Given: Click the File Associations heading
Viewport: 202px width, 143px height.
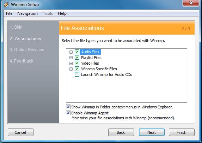Looking at the screenshot, I should coord(82,28).
